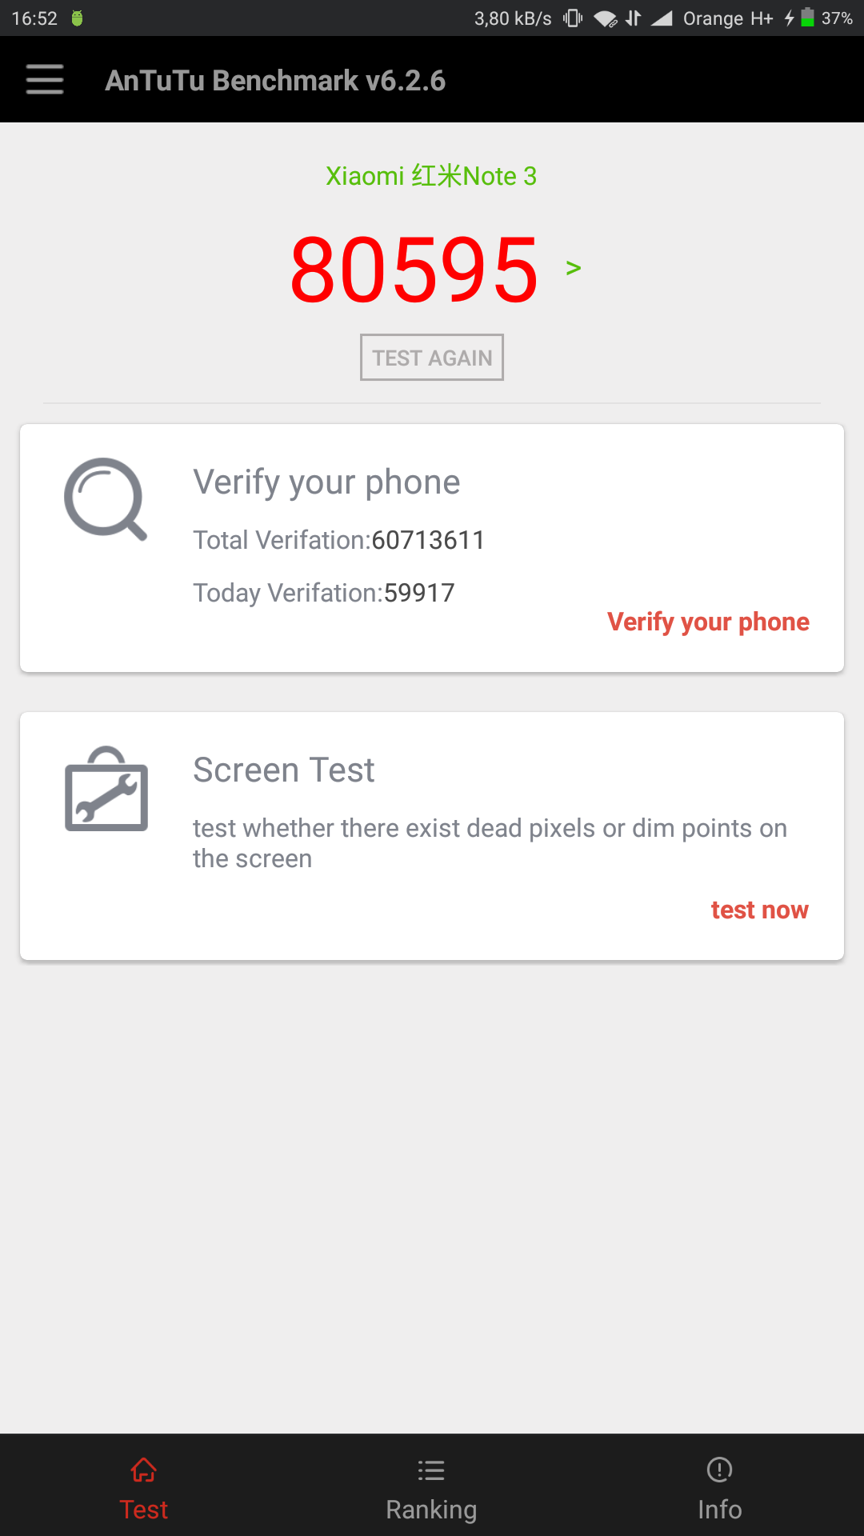This screenshot has width=864, height=1536.
Task: Tap the home icon of Test tab
Action: click(144, 1470)
